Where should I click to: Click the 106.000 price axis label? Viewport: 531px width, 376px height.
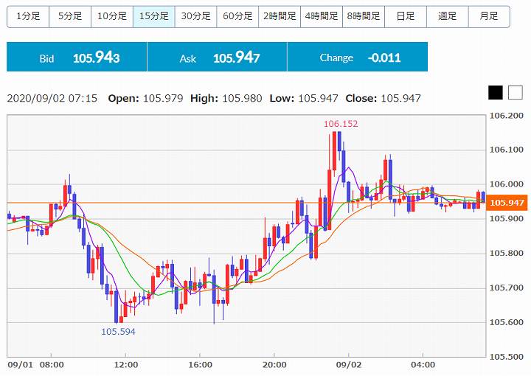tap(507, 184)
